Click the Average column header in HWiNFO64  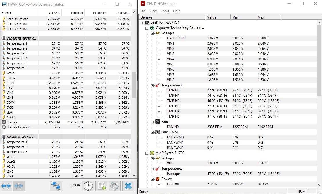(x=120, y=13)
